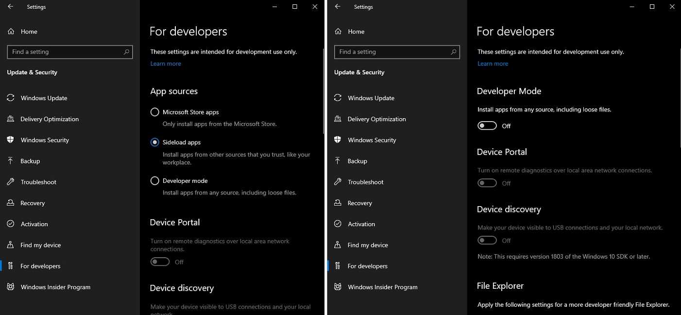Click Troubleshoot wrench icon in right window

pyautogui.click(x=338, y=182)
